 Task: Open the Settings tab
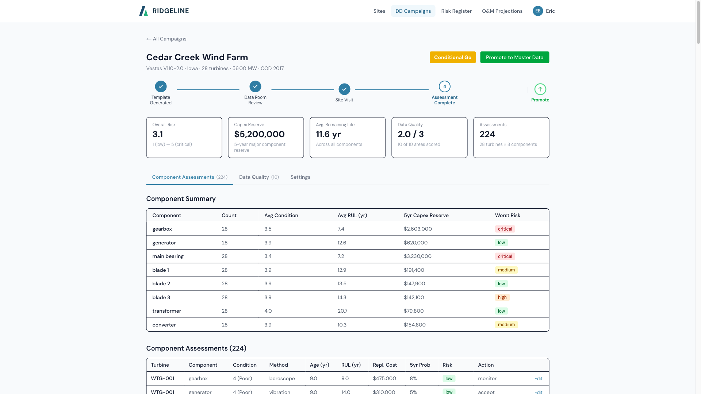[300, 177]
